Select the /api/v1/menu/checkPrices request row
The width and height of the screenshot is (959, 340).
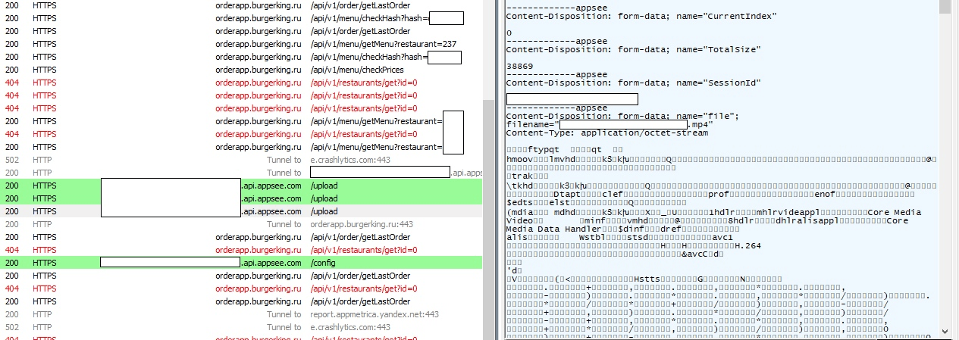[241, 70]
